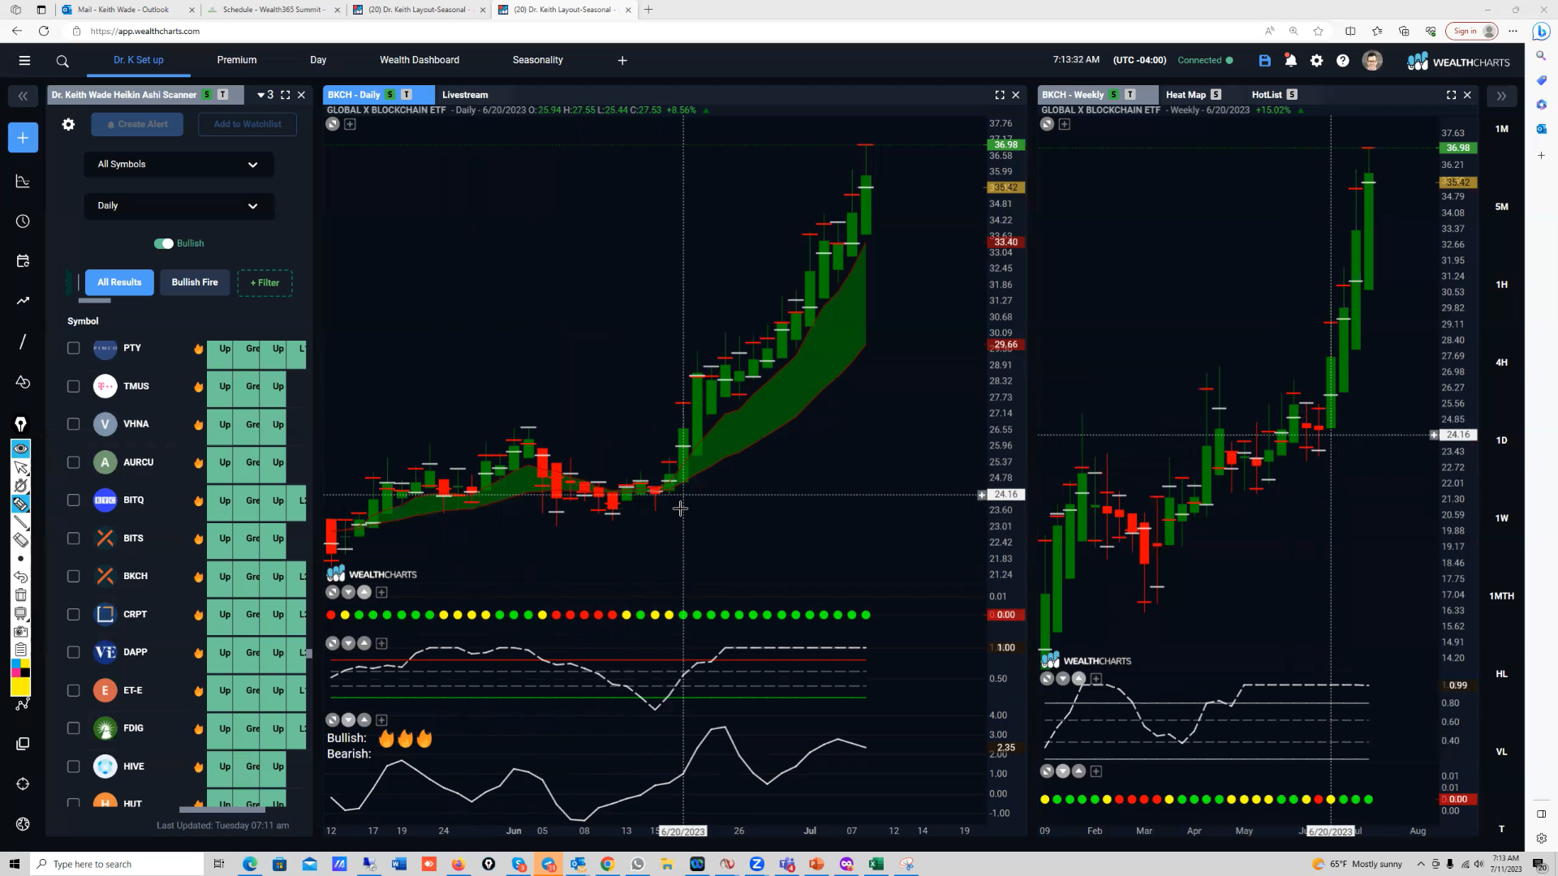Image resolution: width=1558 pixels, height=876 pixels.
Task: Open the symbol search magnifier
Action: click(62, 61)
